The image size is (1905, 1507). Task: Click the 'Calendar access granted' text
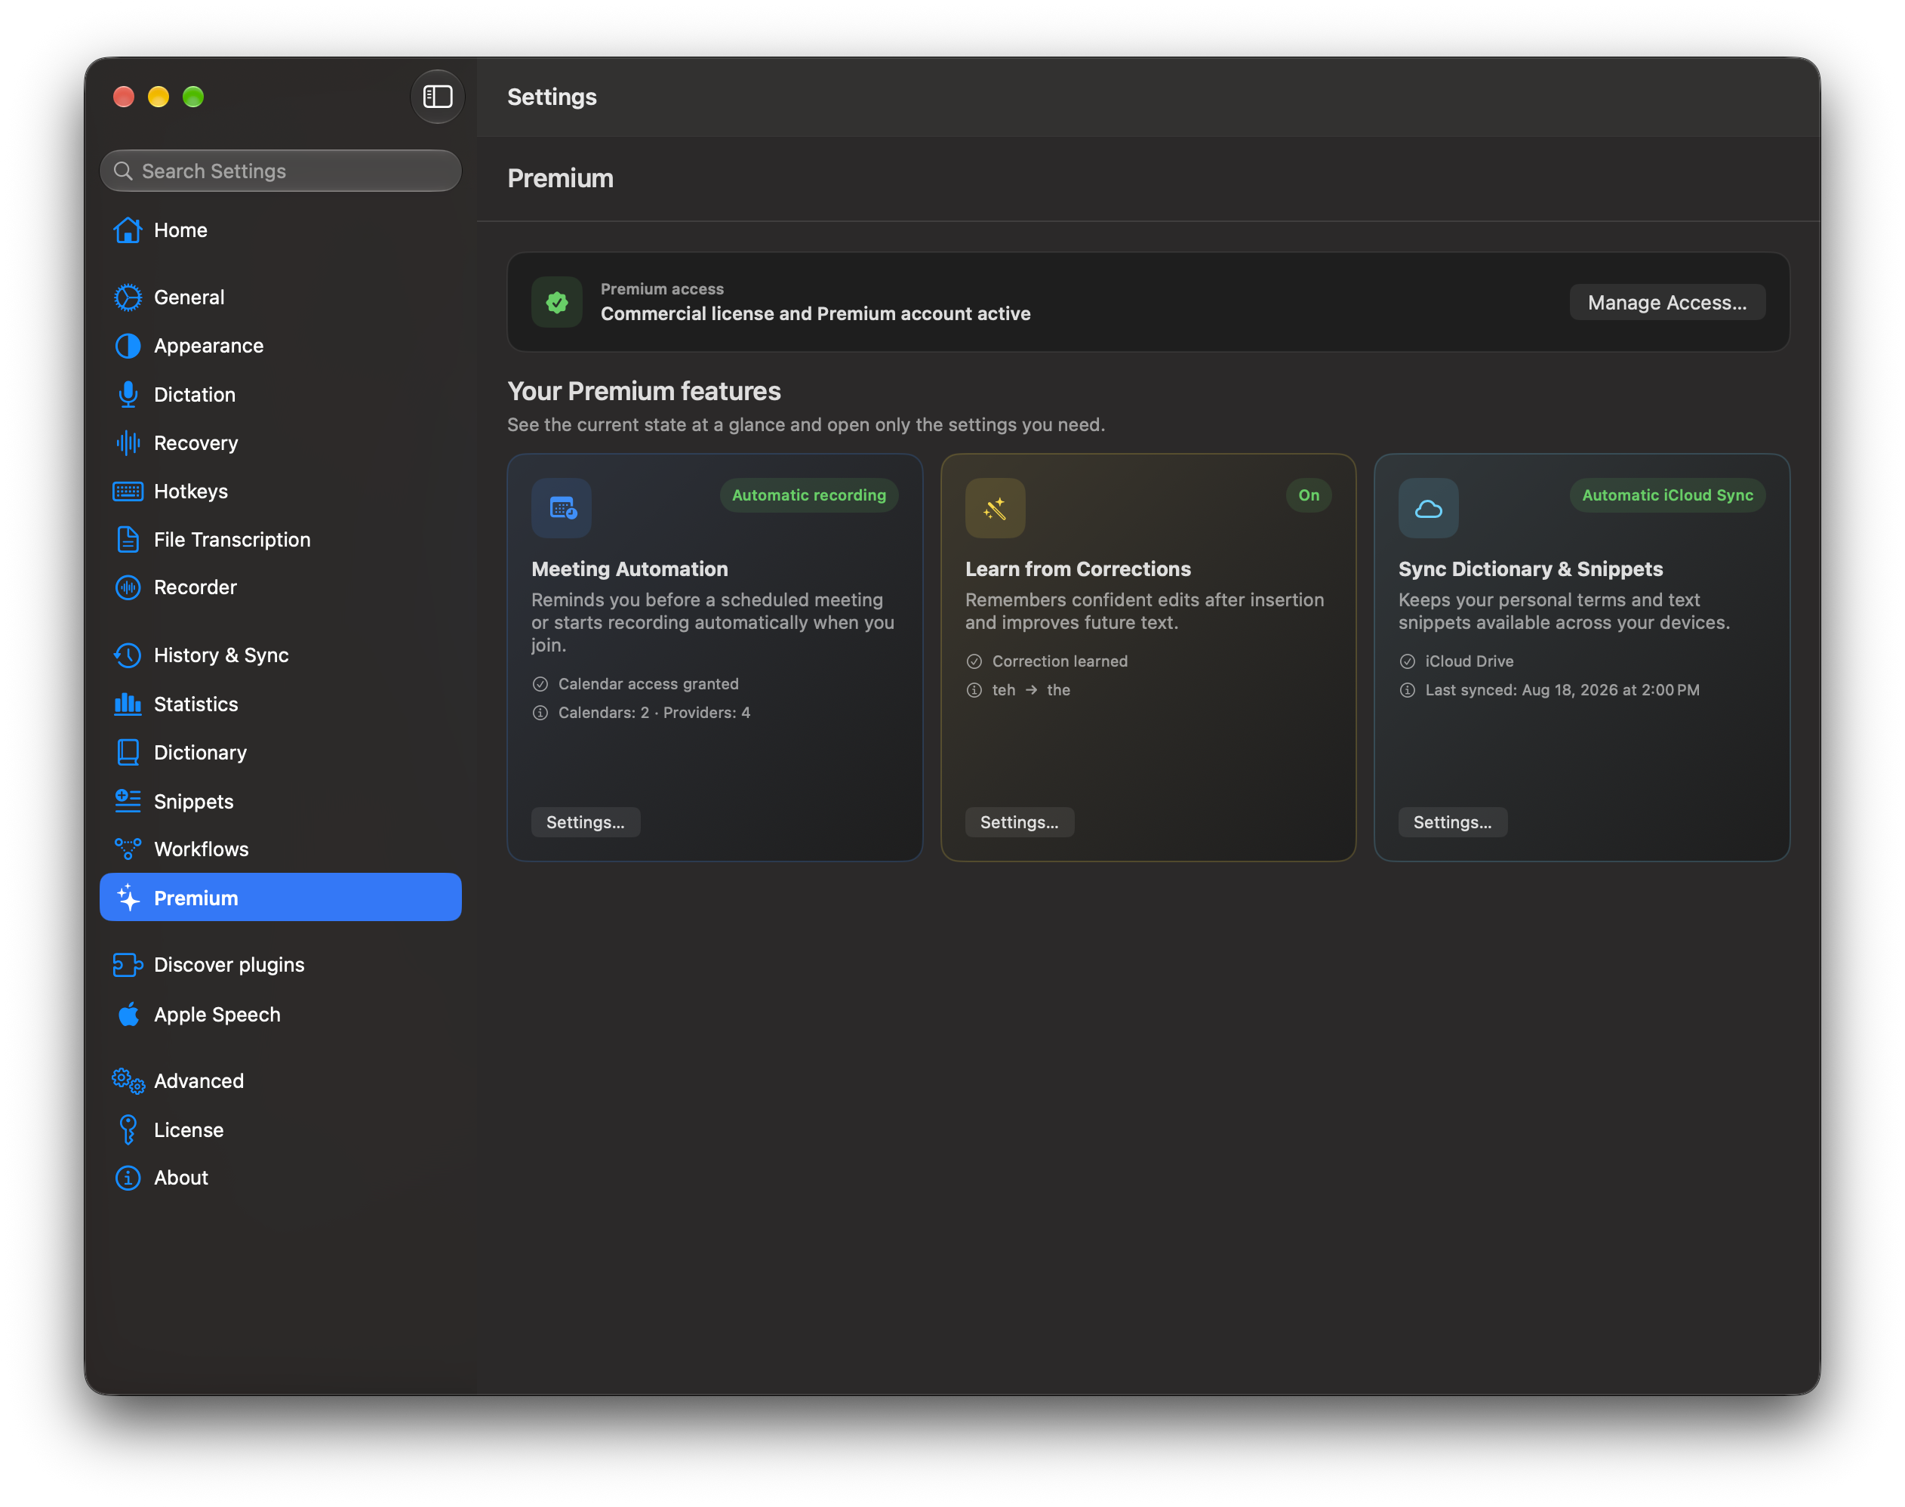[648, 684]
